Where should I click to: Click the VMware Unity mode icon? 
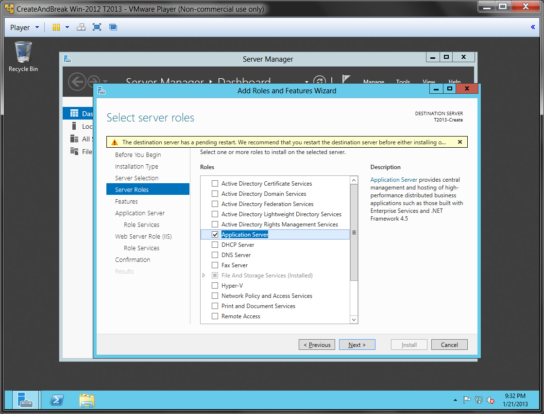coord(113,27)
